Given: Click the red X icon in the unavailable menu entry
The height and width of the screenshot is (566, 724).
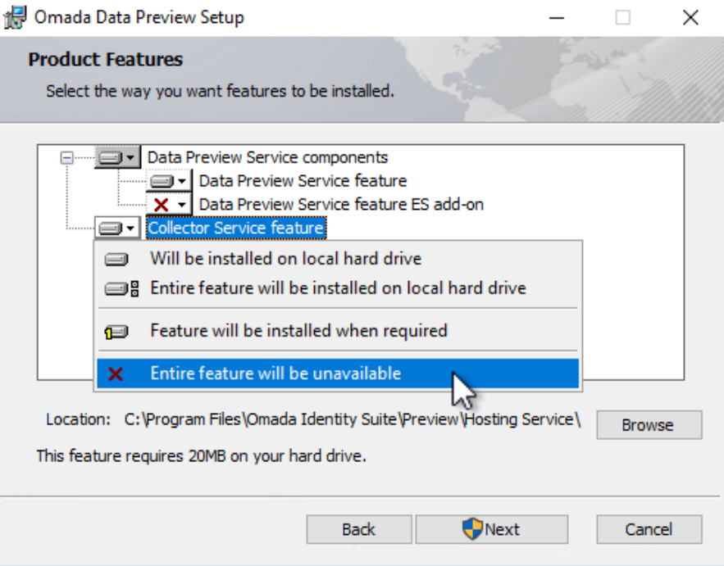Looking at the screenshot, I should point(116,374).
